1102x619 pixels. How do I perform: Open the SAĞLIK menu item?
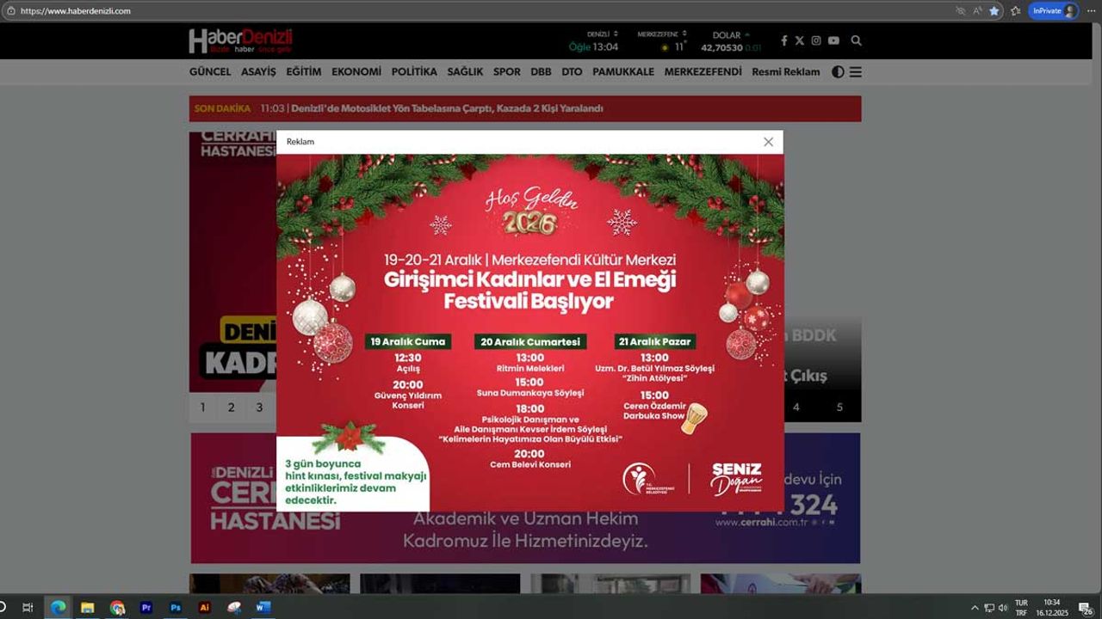point(465,72)
